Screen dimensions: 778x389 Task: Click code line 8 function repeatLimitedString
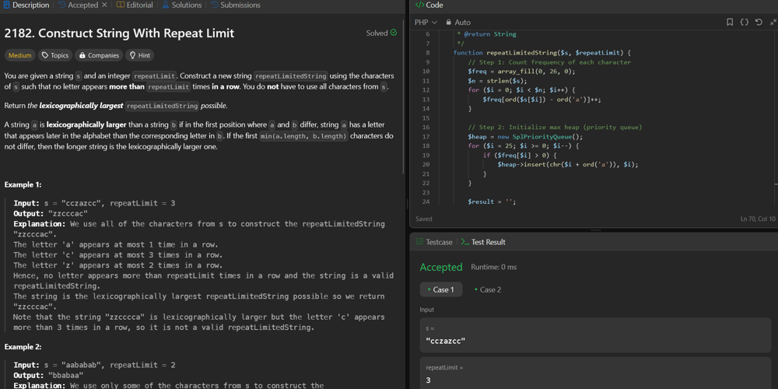[x=541, y=53]
